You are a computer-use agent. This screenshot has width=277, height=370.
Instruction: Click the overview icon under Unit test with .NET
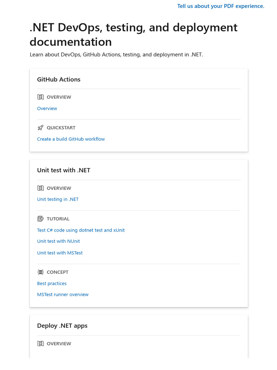point(40,188)
